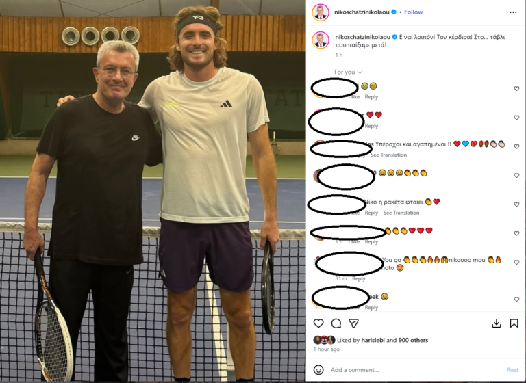526x383 pixels.
Task: Open the profile picture in the post header
Action: coord(321,12)
